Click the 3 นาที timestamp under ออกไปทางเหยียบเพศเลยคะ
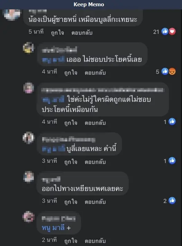This screenshot has width=182, height=246. 49,201
